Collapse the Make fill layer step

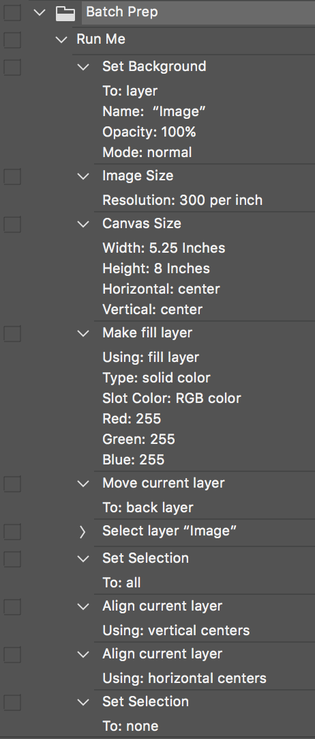pyautogui.click(x=83, y=333)
